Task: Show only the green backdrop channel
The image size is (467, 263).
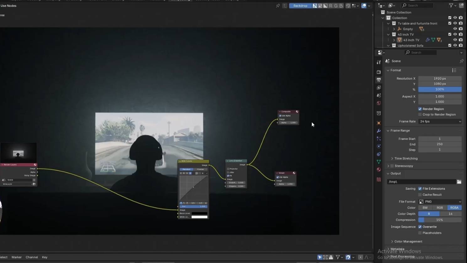Action: pyautogui.click(x=336, y=6)
